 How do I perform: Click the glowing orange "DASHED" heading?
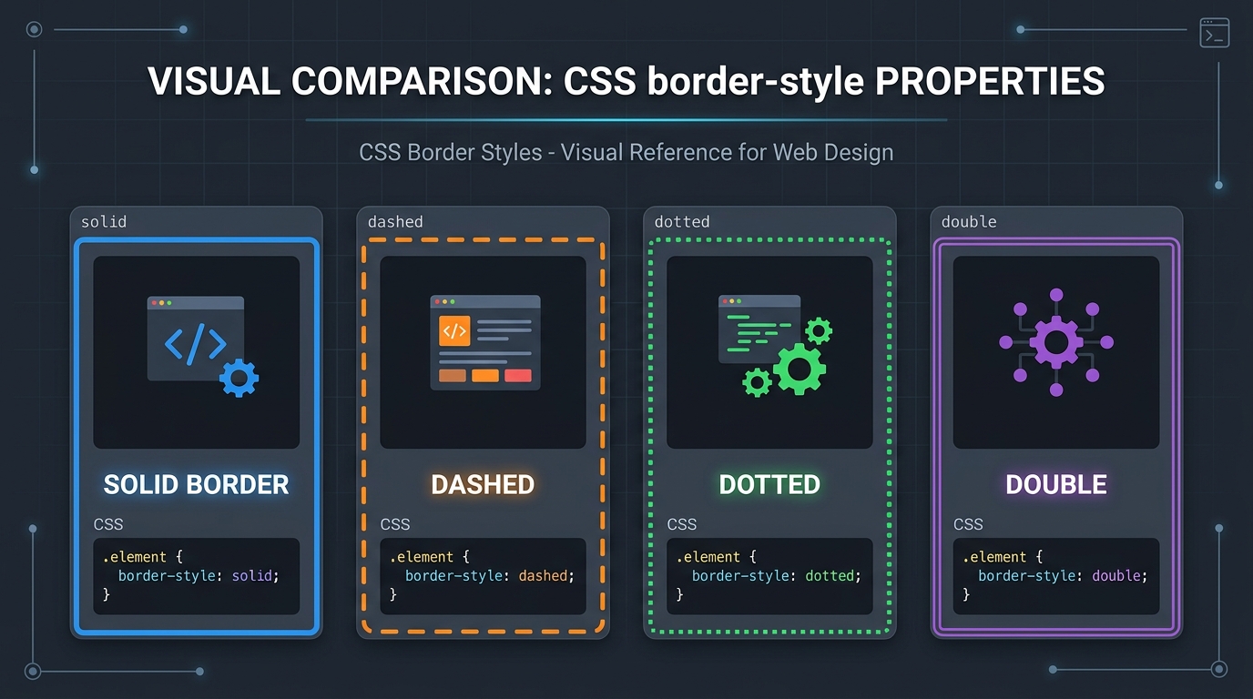[x=483, y=484]
